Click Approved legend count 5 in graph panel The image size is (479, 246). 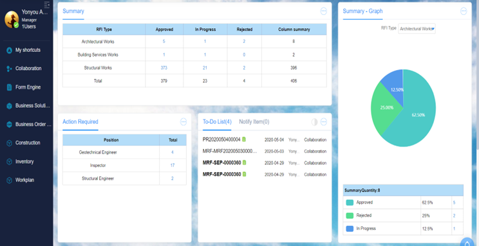click(x=454, y=202)
